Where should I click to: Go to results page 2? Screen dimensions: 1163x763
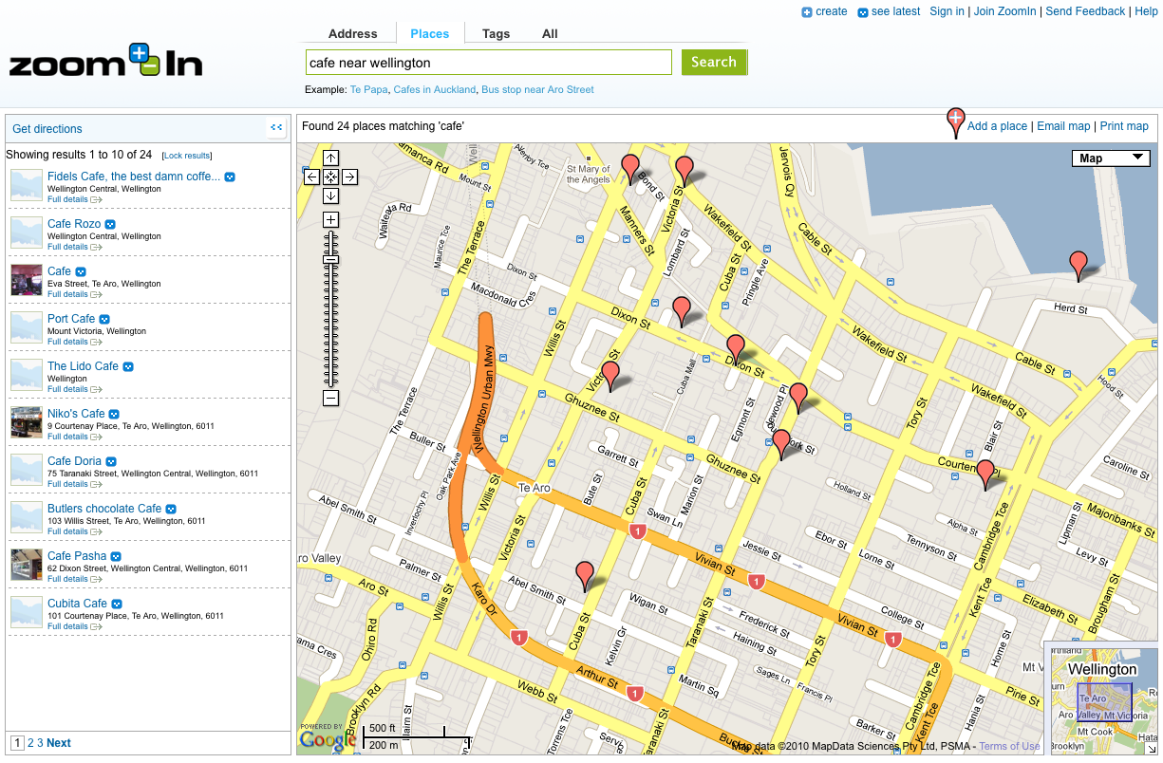30,743
